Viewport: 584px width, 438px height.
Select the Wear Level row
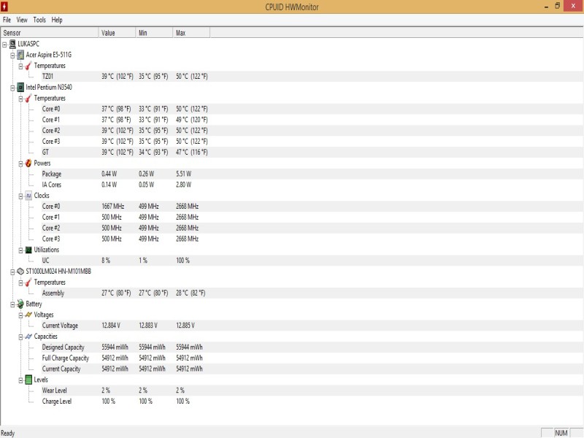point(312,391)
